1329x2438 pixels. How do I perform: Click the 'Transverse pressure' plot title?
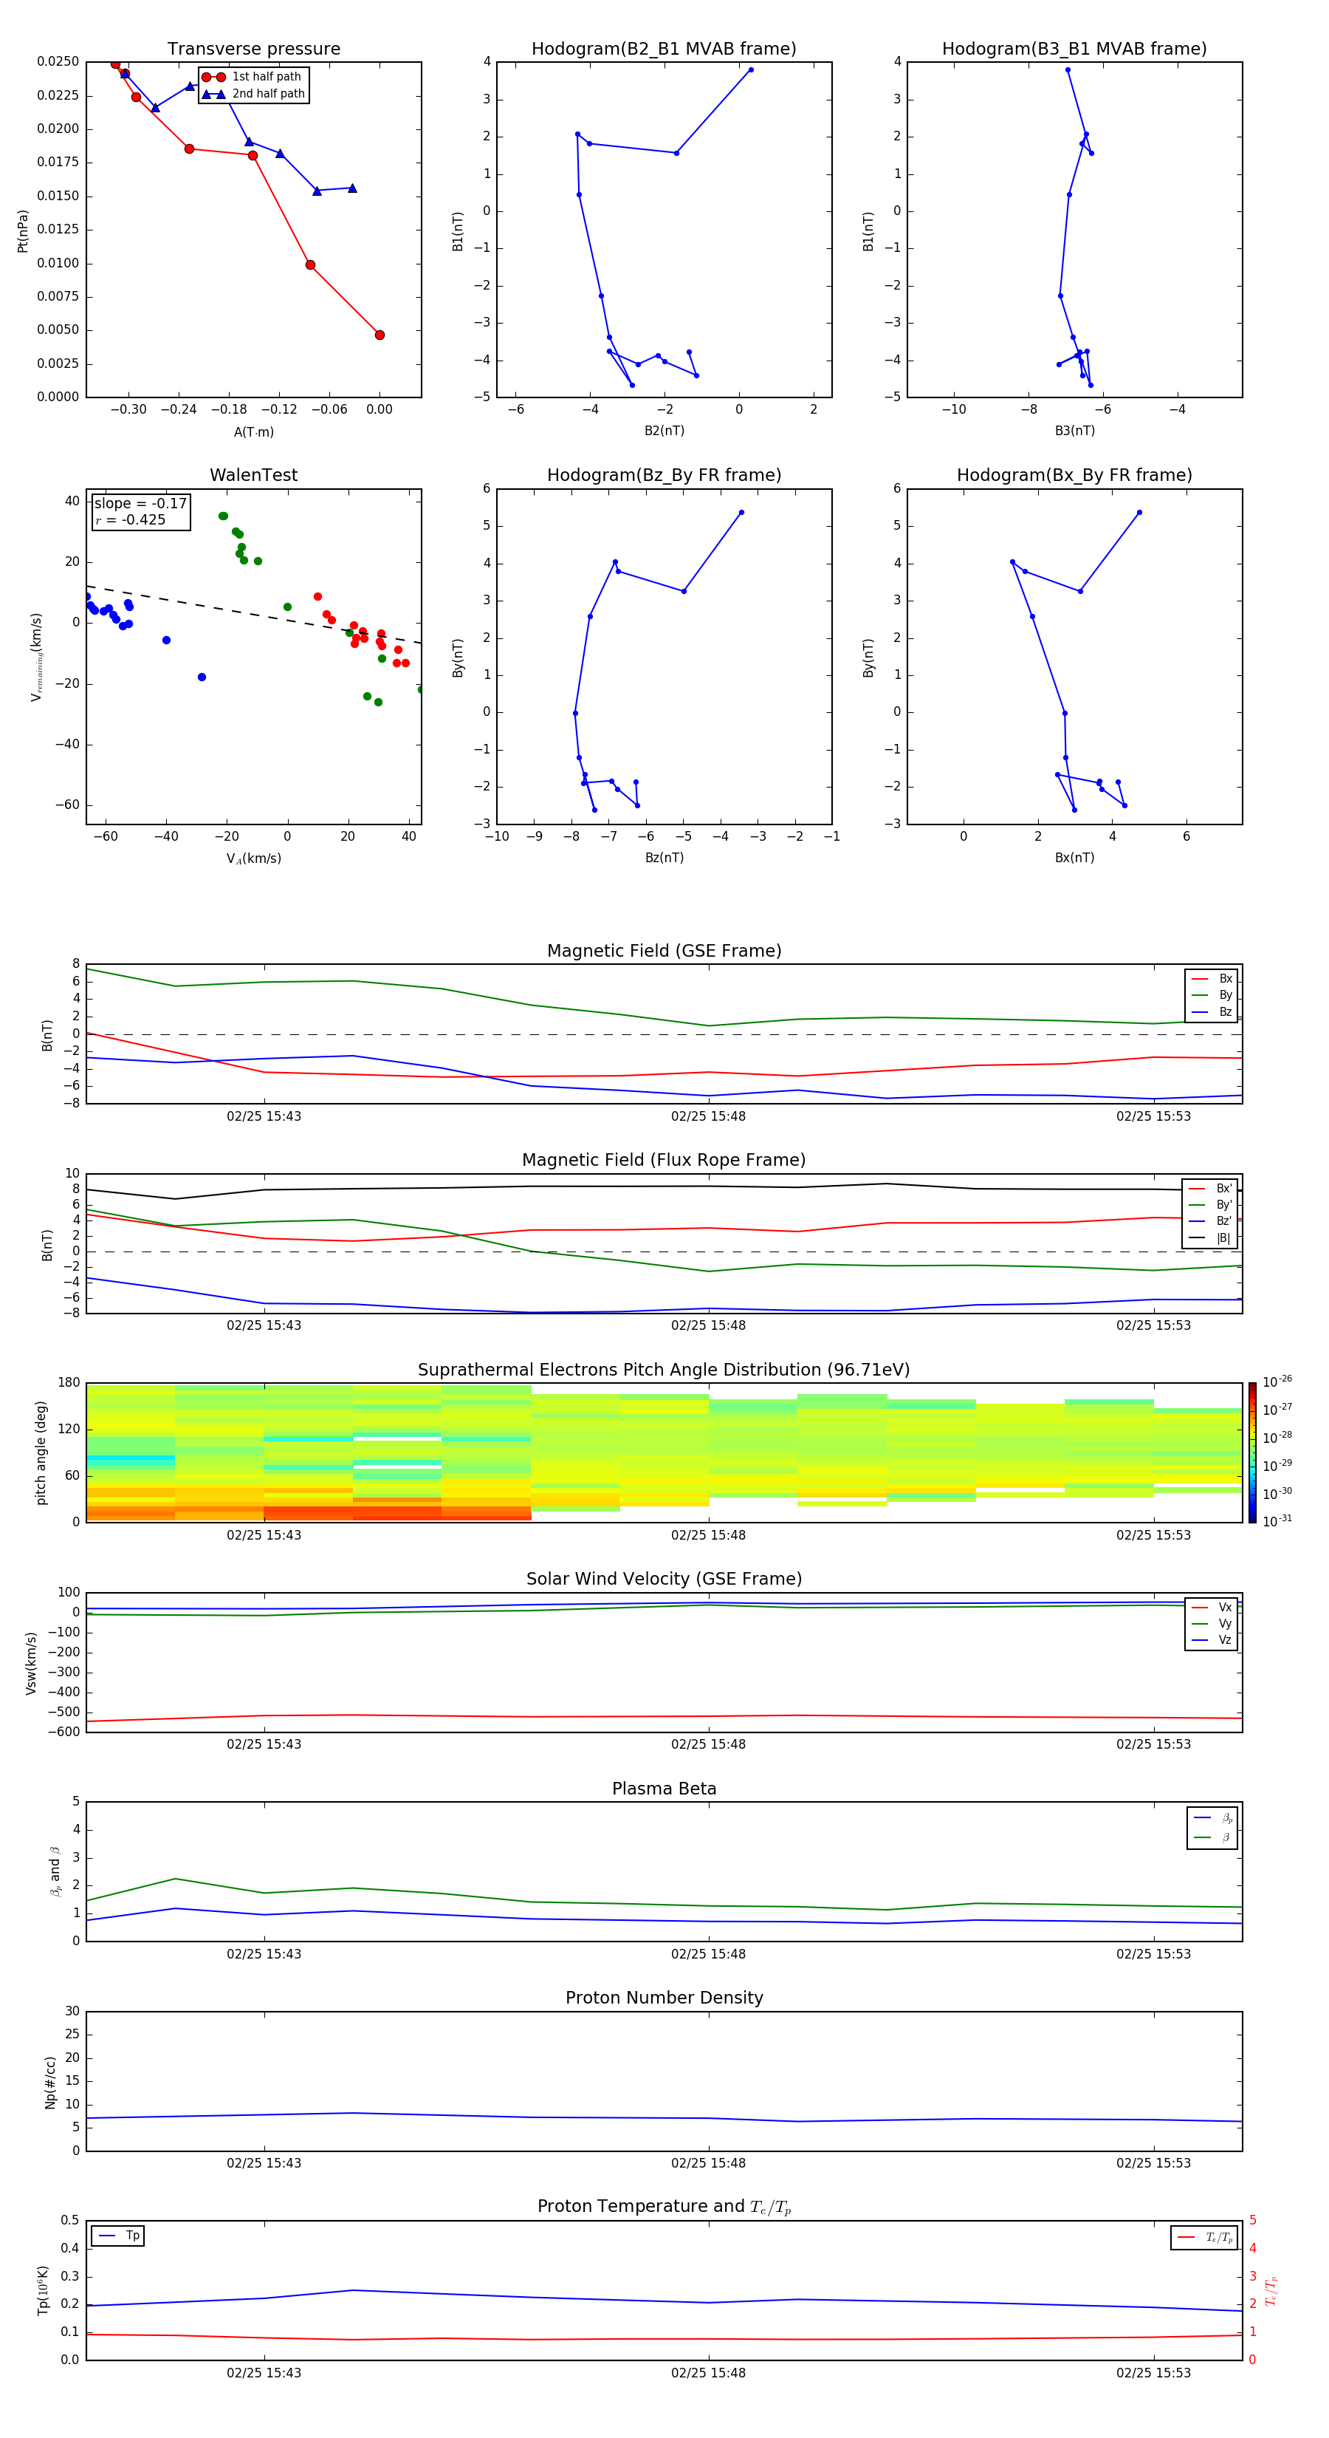coord(253,49)
